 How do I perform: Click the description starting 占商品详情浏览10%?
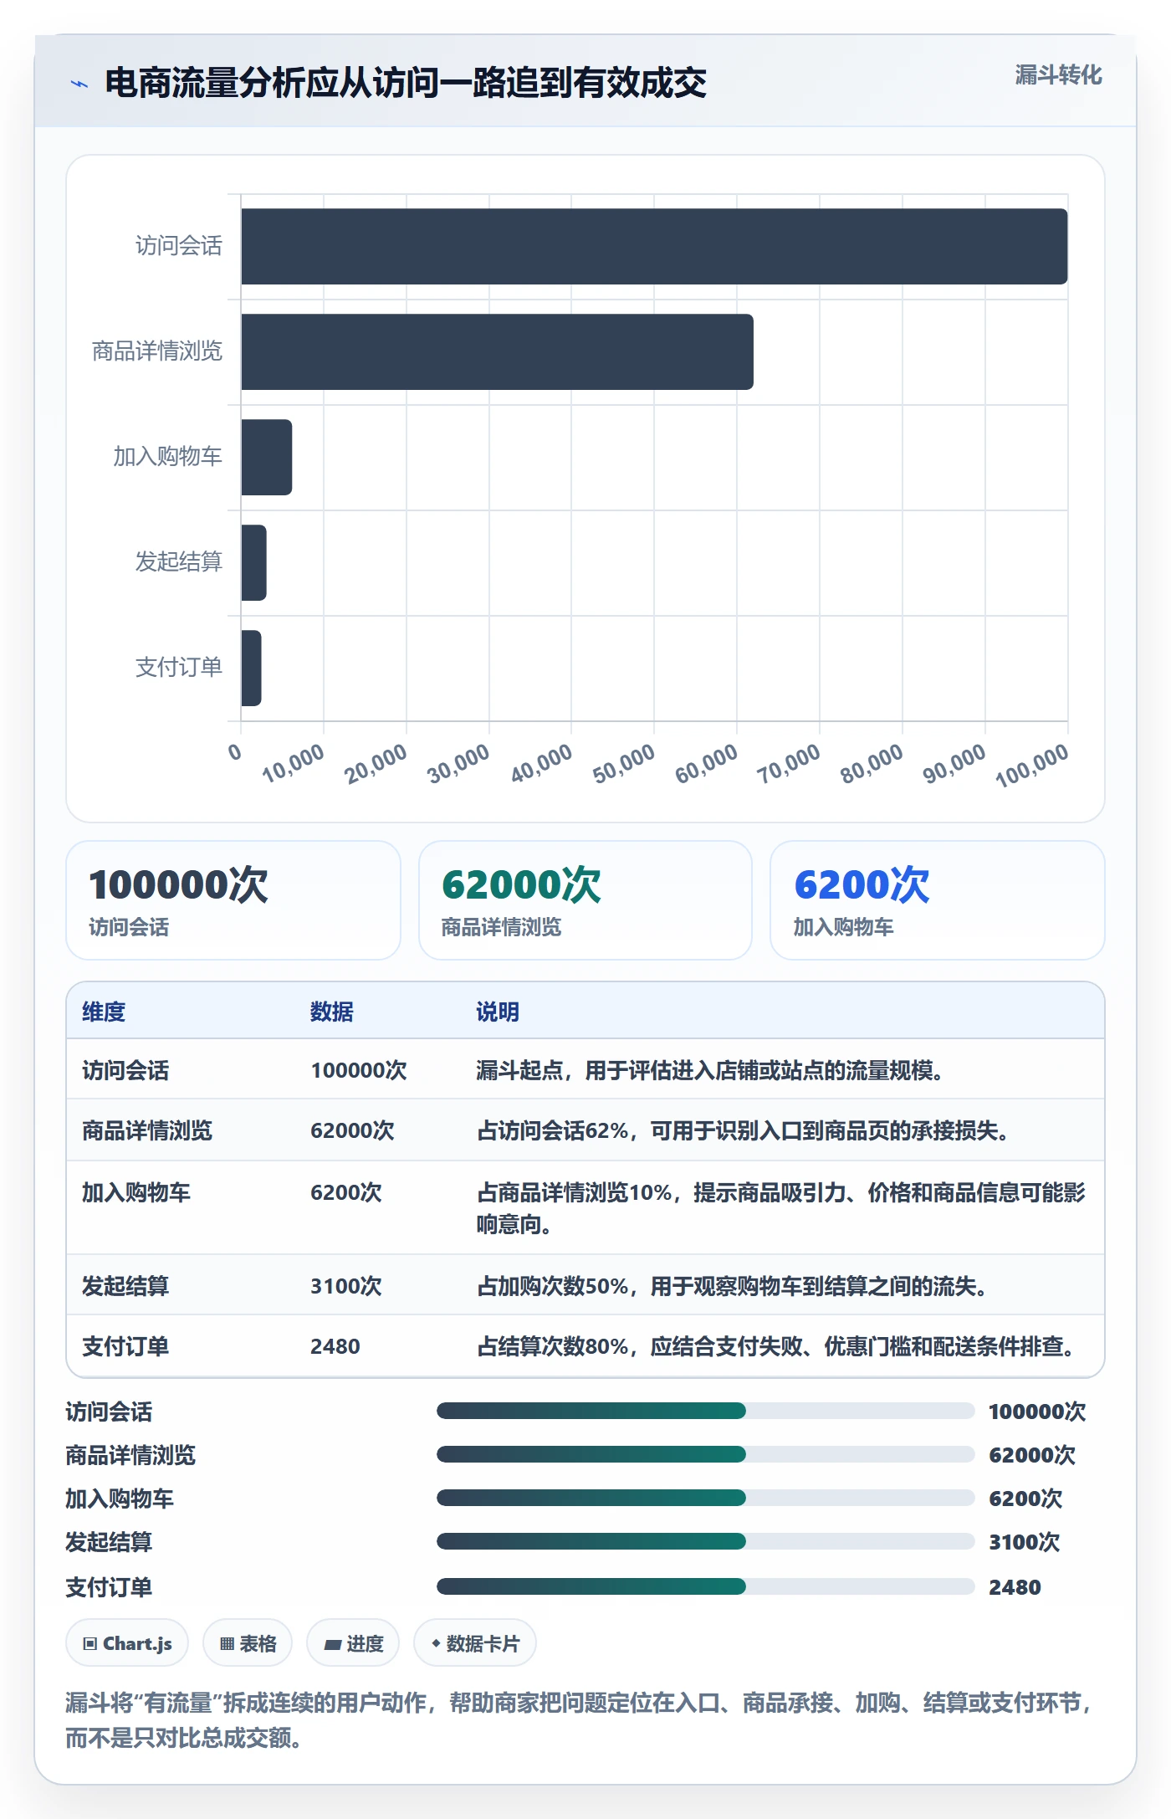[781, 1208]
